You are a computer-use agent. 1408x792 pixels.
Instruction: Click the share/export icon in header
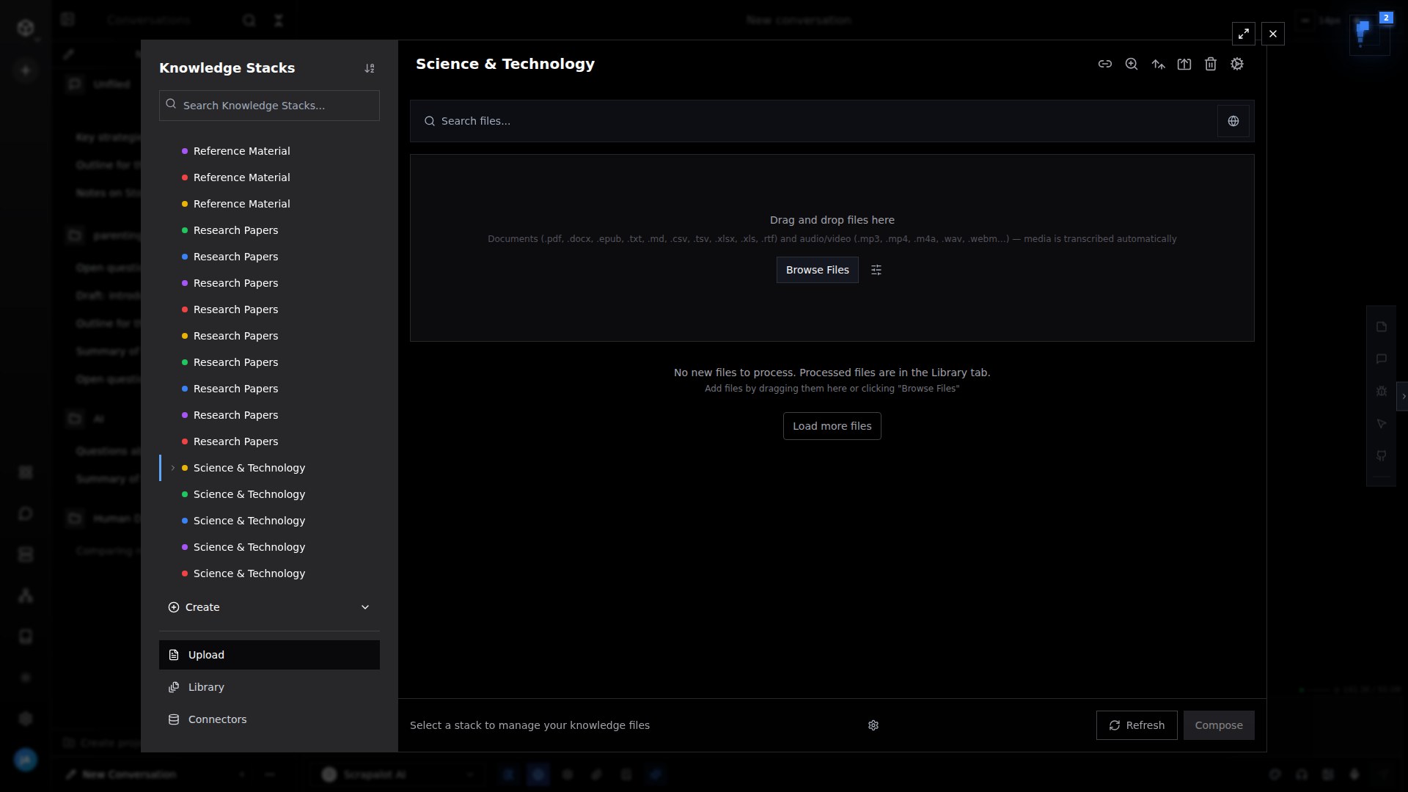click(x=1184, y=65)
